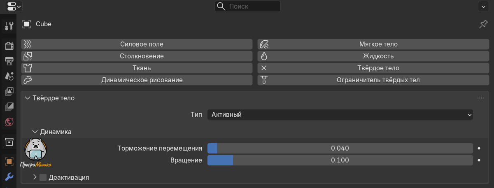Click the Поиск search field
The width and height of the screenshot is (494, 188).
click(x=247, y=6)
